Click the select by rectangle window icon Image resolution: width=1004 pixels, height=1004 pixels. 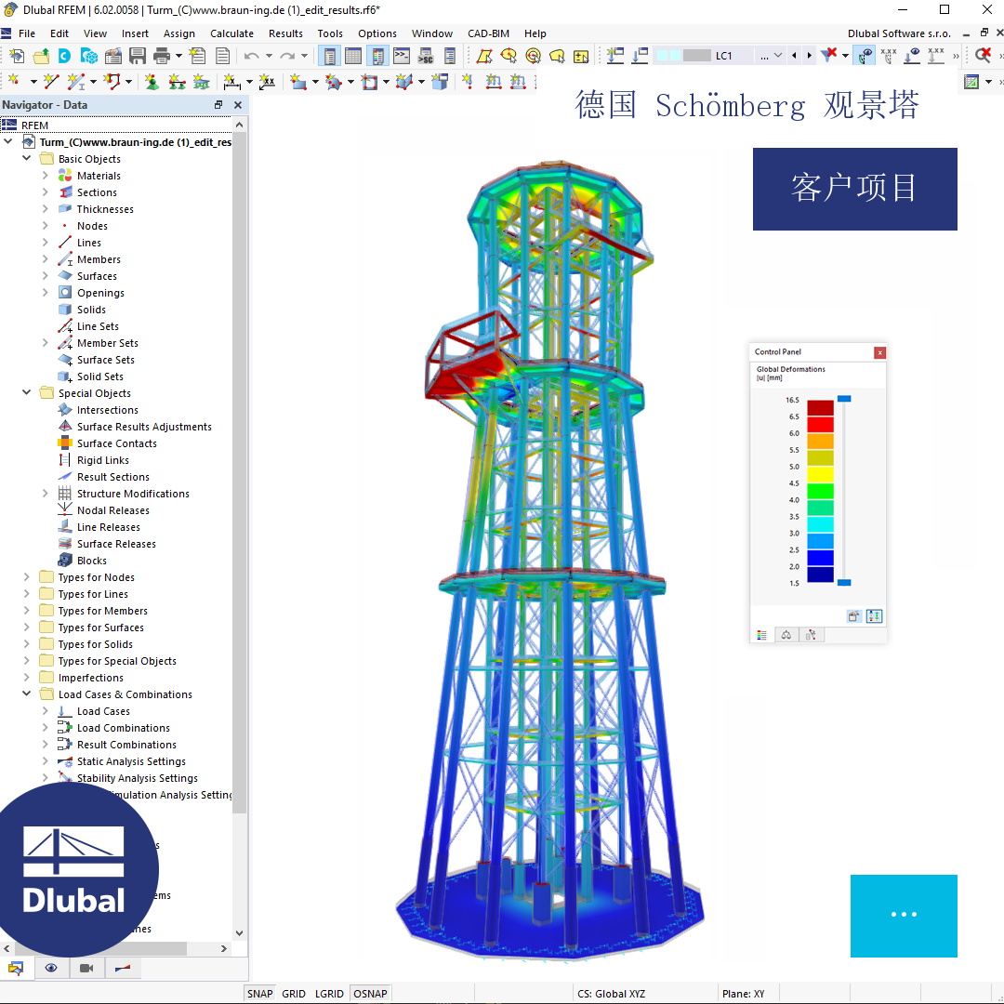[x=484, y=57]
